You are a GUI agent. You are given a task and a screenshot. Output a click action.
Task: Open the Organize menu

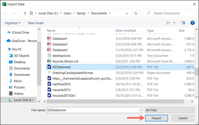tap(13, 23)
